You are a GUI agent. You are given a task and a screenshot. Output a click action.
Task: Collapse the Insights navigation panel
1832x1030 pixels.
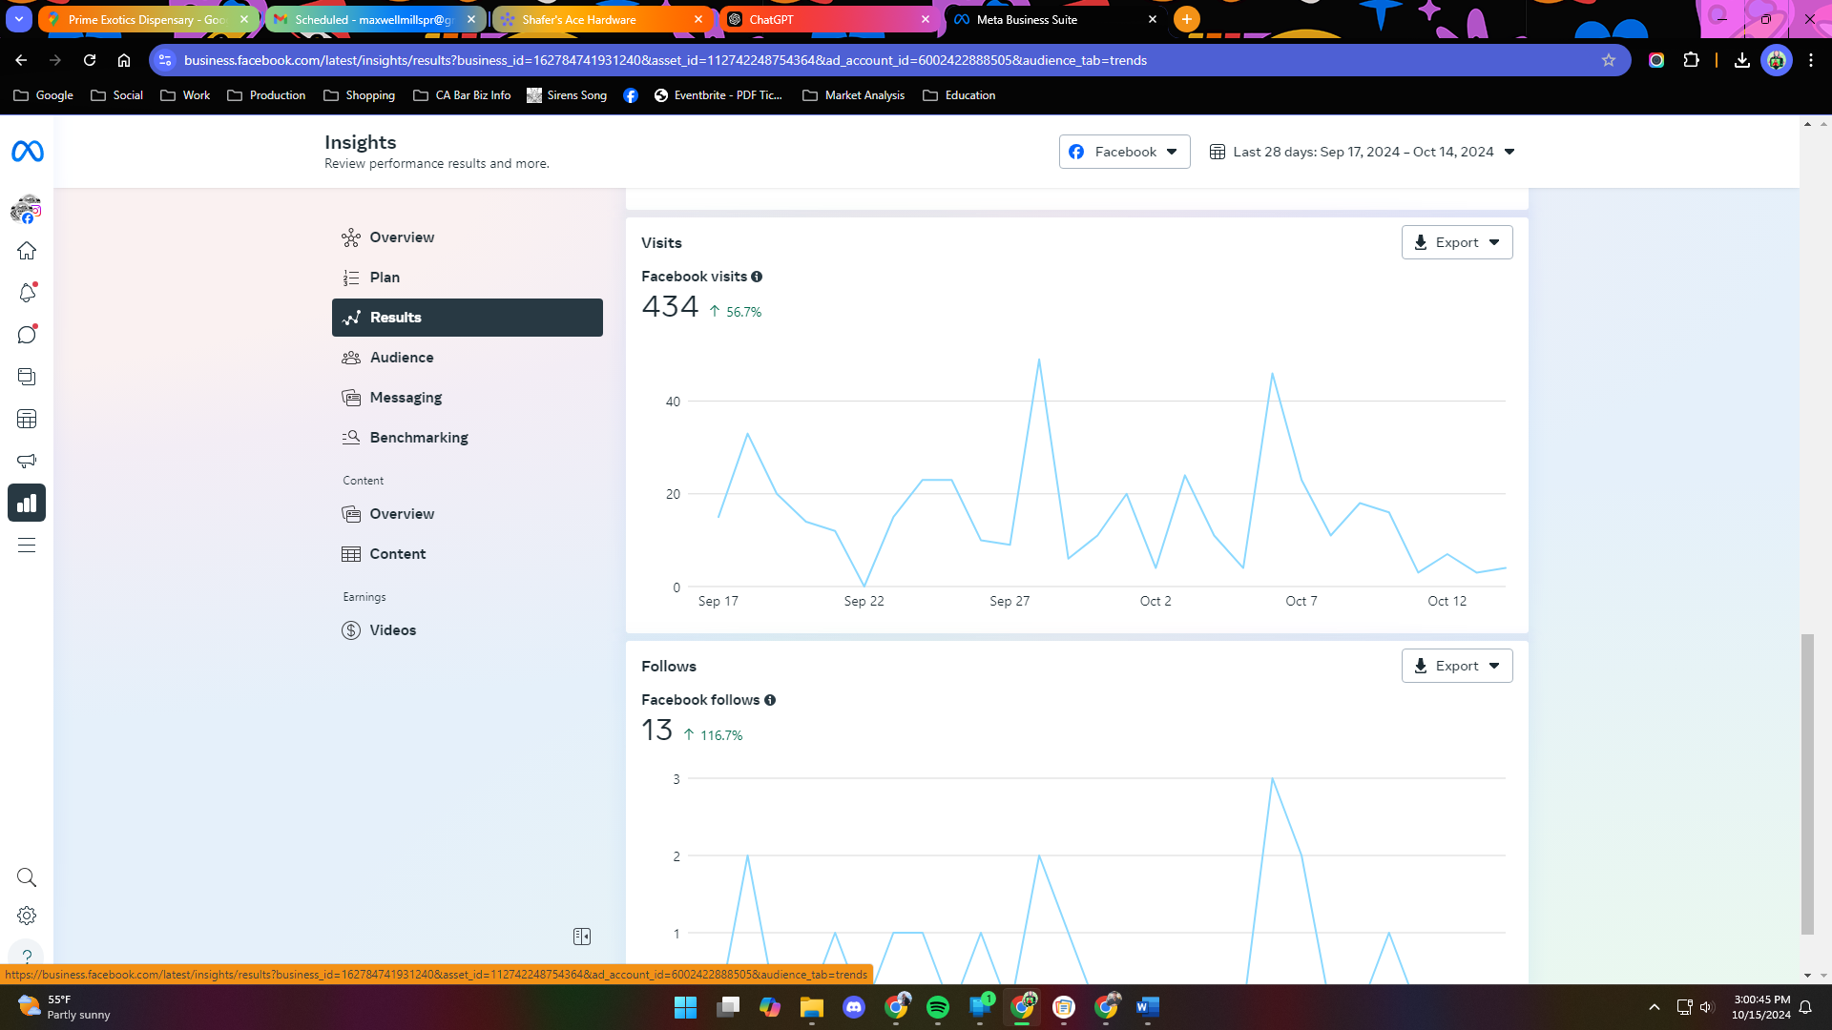click(582, 937)
